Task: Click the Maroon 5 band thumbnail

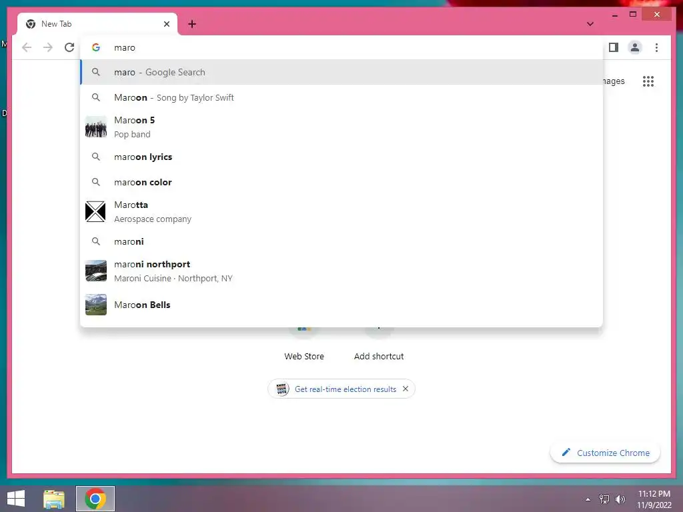Action: point(96,127)
